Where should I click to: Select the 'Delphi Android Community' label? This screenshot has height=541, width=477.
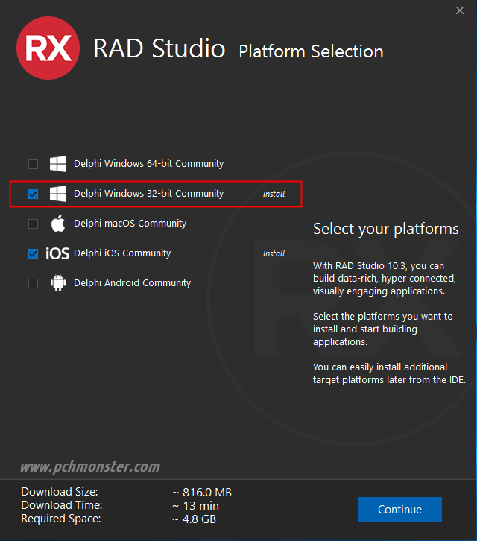click(132, 283)
